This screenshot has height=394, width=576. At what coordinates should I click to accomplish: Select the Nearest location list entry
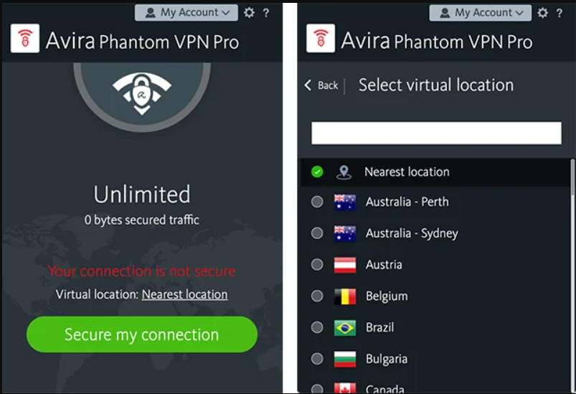point(407,172)
